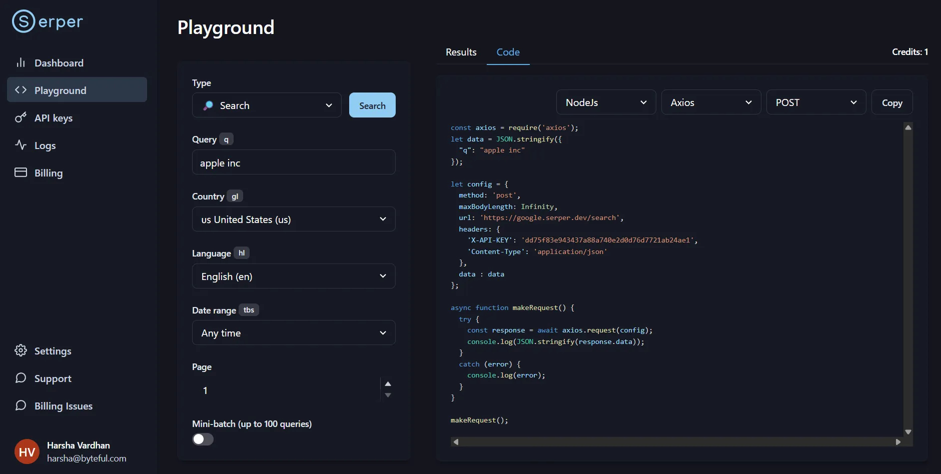Open the Country United States dropdown
Viewport: 941px width, 474px height.
(x=294, y=219)
